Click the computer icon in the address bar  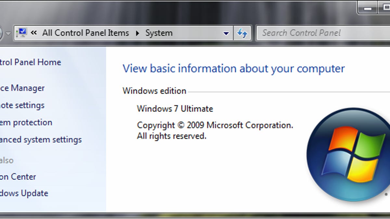(22, 33)
